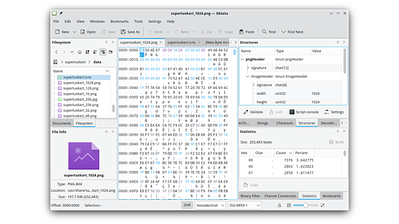Switch to the Checksum tab
399x224 pixels.
284,123
